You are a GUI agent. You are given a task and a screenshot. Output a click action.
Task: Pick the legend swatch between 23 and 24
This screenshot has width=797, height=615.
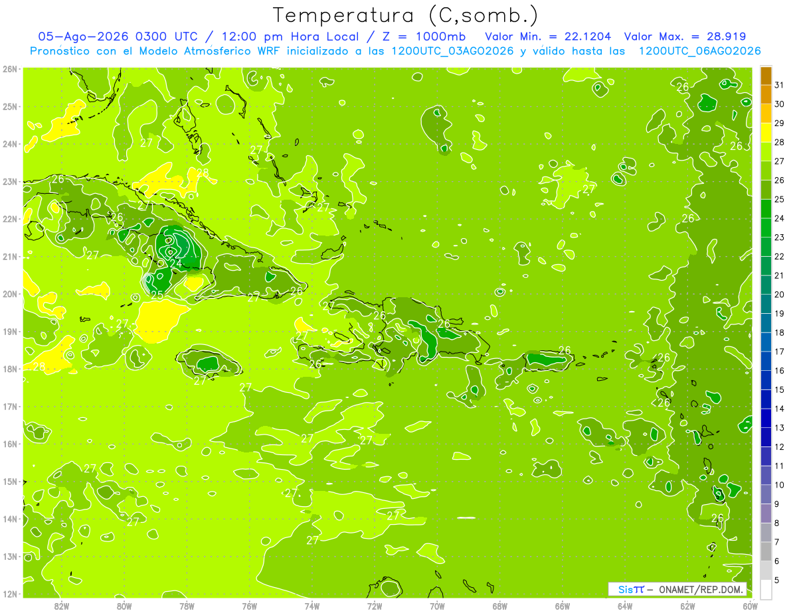click(x=766, y=228)
